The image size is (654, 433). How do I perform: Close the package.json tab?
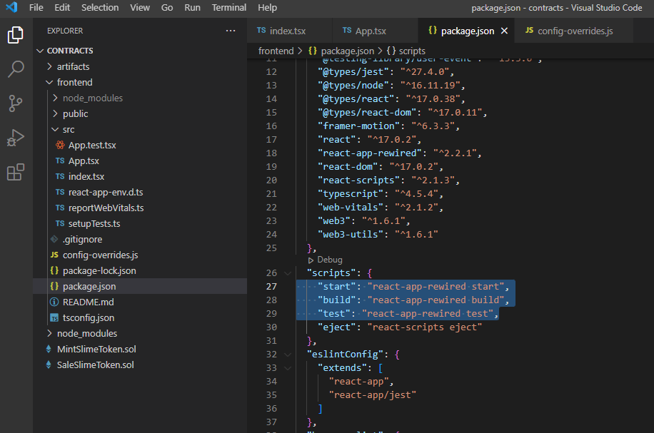pos(504,31)
